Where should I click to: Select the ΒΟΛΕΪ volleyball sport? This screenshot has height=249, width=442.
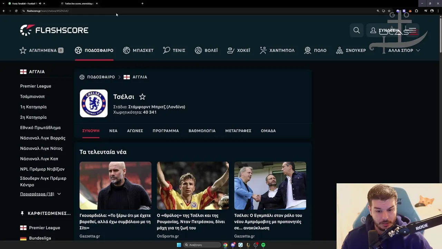(x=206, y=50)
